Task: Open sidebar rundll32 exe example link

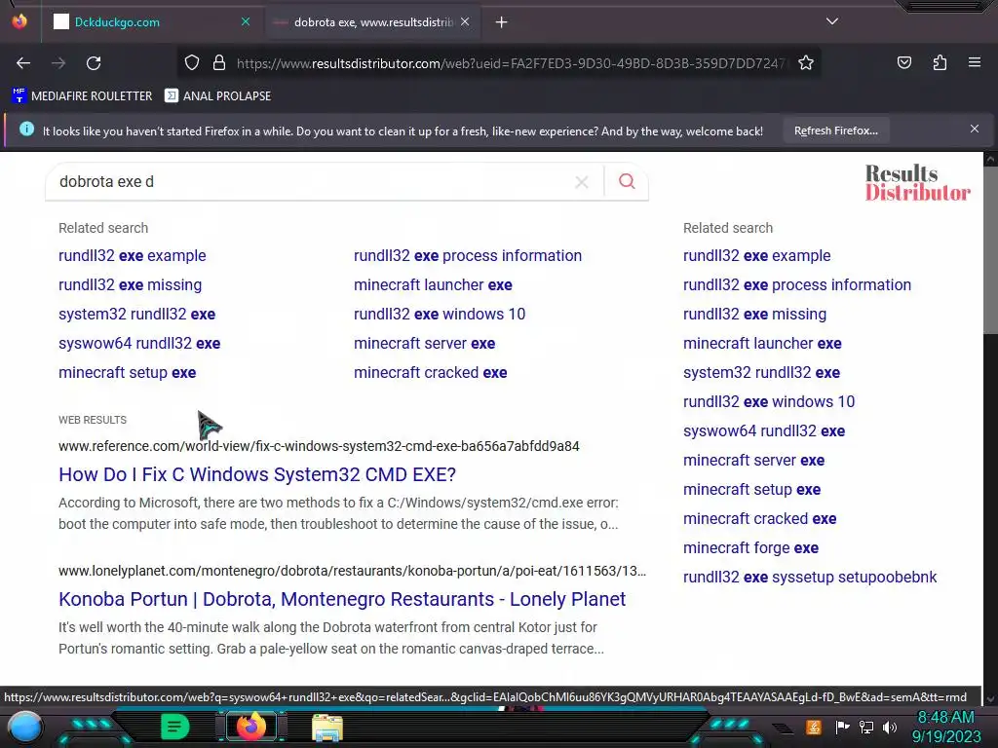Action: (x=756, y=256)
